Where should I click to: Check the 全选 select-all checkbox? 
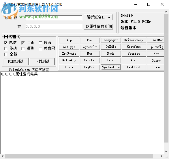pos(6,54)
